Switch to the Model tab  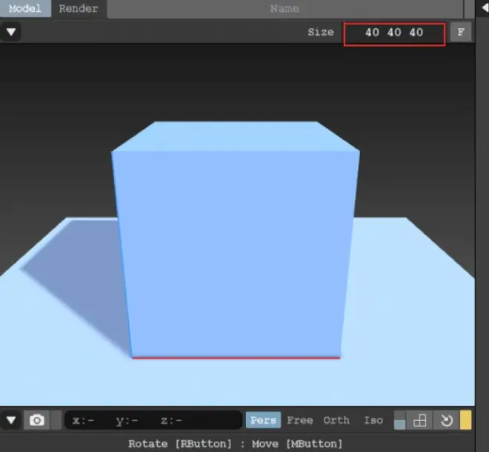(x=25, y=8)
